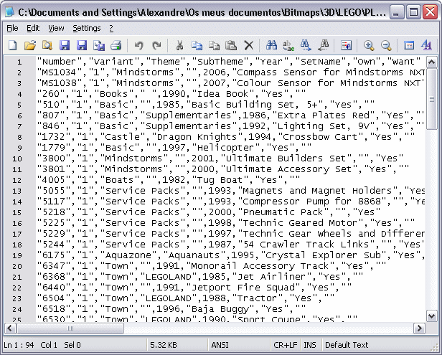Click the floppy icon beside the Browse icon
The width and height of the screenshot is (442, 355).
pos(65,45)
